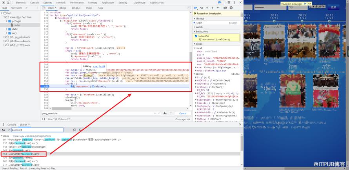The height and width of the screenshot is (170, 349).
Task: Open DevTools settings gear
Action: click(229, 2)
